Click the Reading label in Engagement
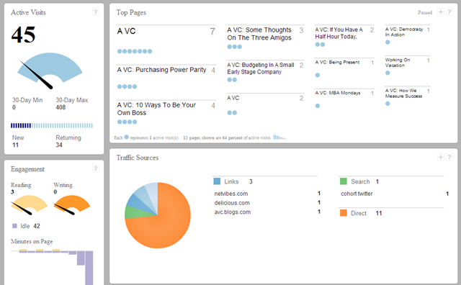The height and width of the screenshot is (285, 461). [x=21, y=185]
